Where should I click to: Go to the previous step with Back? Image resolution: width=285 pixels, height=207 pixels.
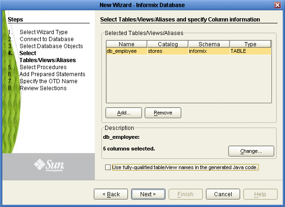pos(111,194)
